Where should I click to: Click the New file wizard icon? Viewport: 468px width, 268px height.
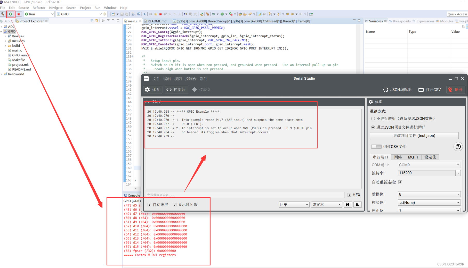(x=113, y=14)
